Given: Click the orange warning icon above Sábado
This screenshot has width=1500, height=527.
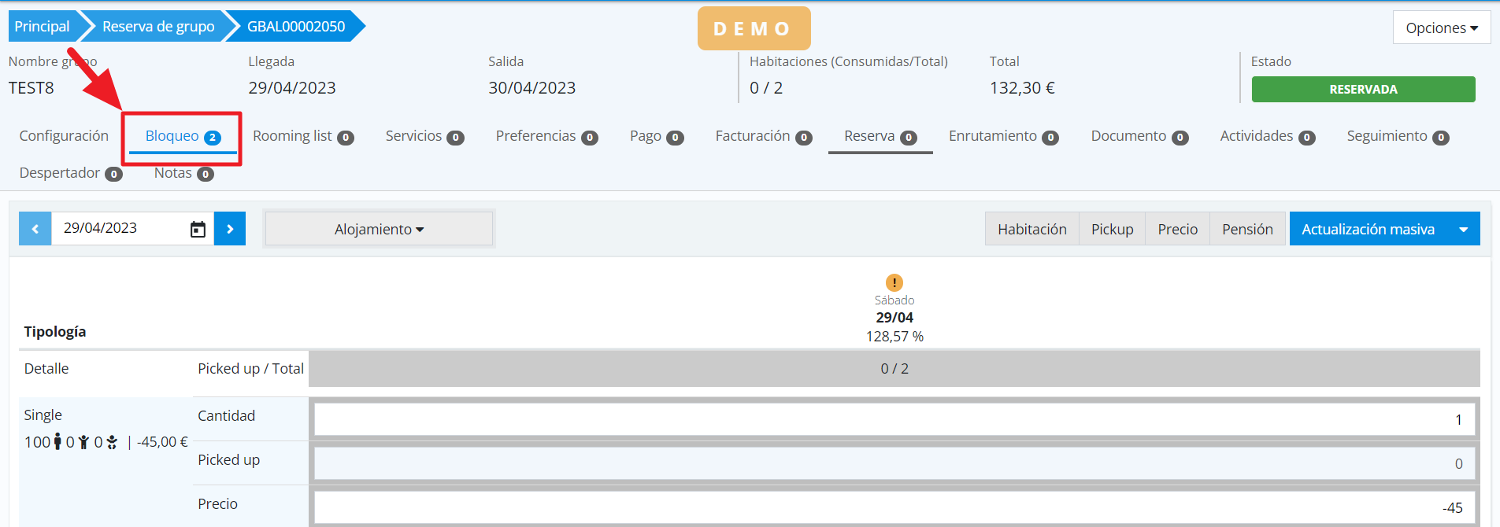Looking at the screenshot, I should 894,282.
